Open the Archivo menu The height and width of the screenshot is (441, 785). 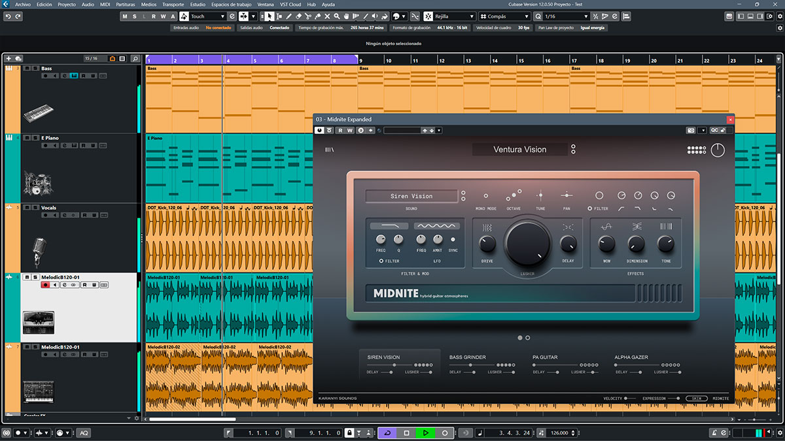pyautogui.click(x=22, y=4)
